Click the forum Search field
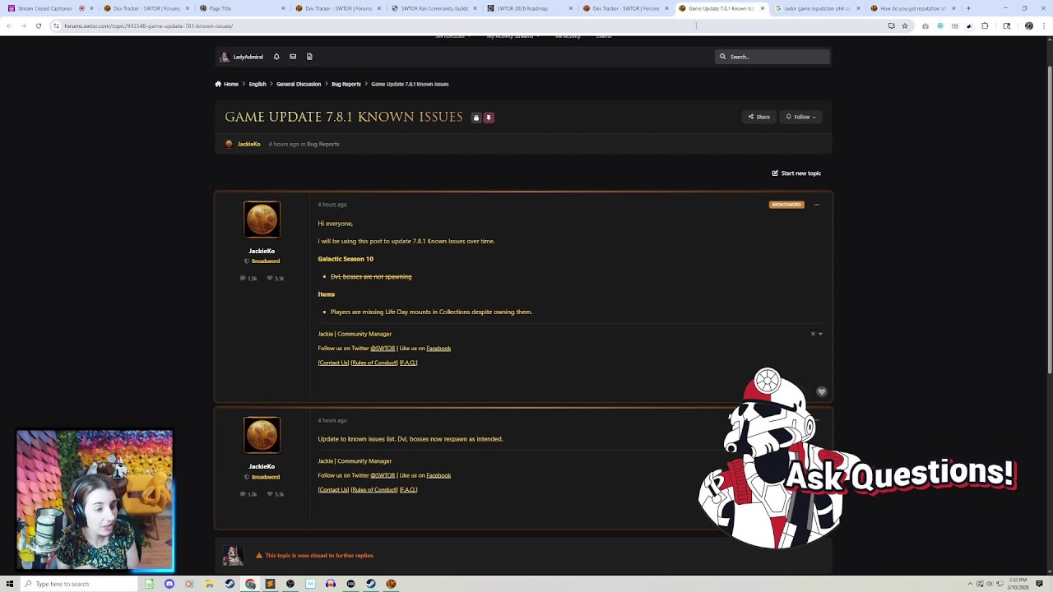 [x=772, y=57]
